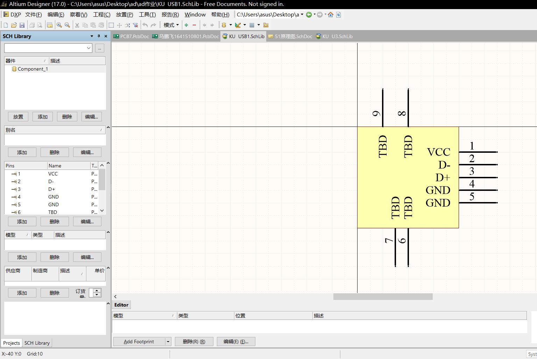
Task: Click the print icon in toolbar
Action: coord(32,25)
